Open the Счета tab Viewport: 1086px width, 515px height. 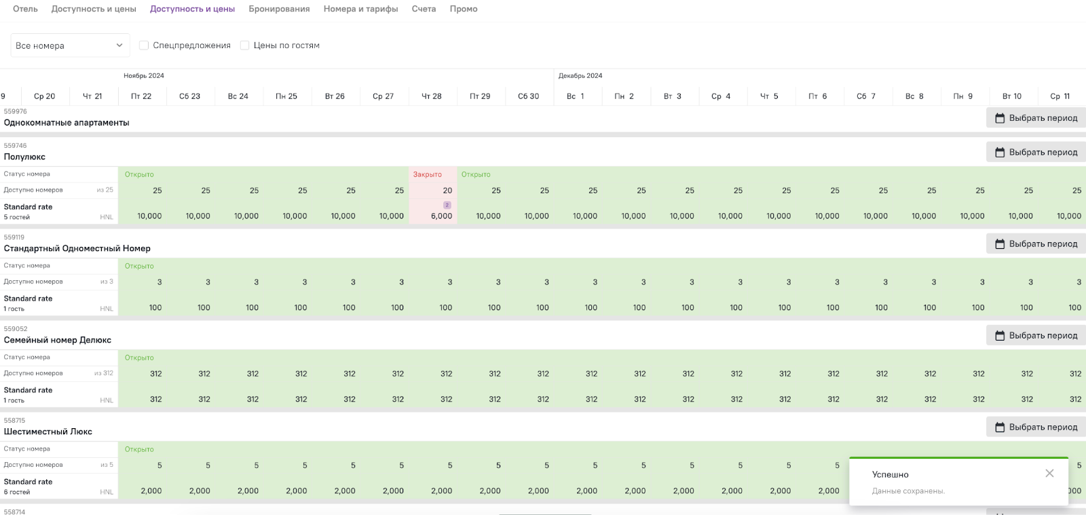[x=424, y=9]
